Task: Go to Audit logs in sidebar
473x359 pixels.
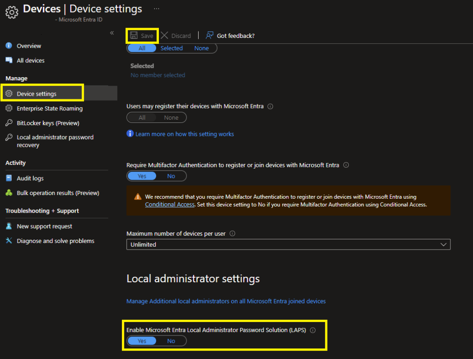Action: (x=30, y=178)
